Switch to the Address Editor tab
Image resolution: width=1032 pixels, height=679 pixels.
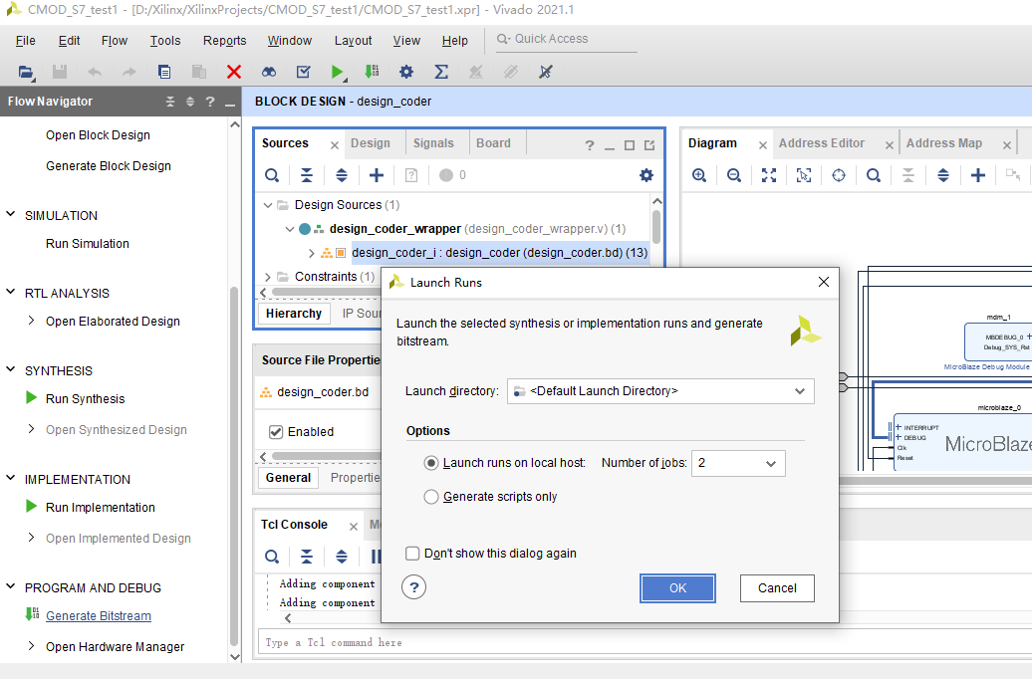(x=822, y=143)
